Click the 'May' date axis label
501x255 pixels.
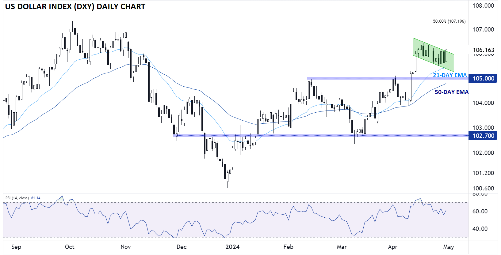coord(449,247)
